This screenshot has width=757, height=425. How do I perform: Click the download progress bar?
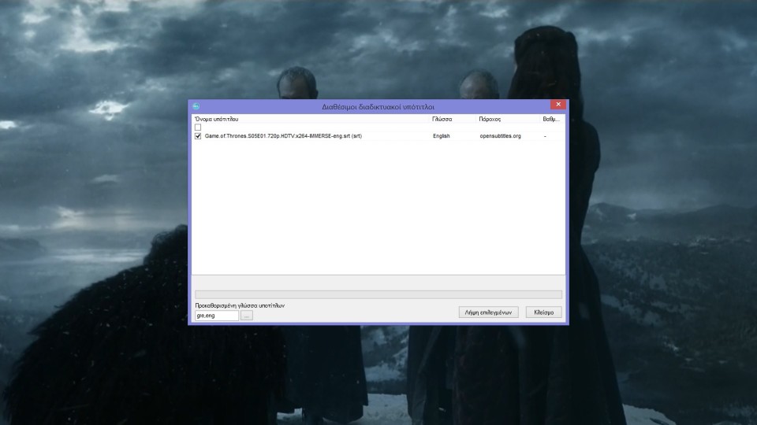378,294
